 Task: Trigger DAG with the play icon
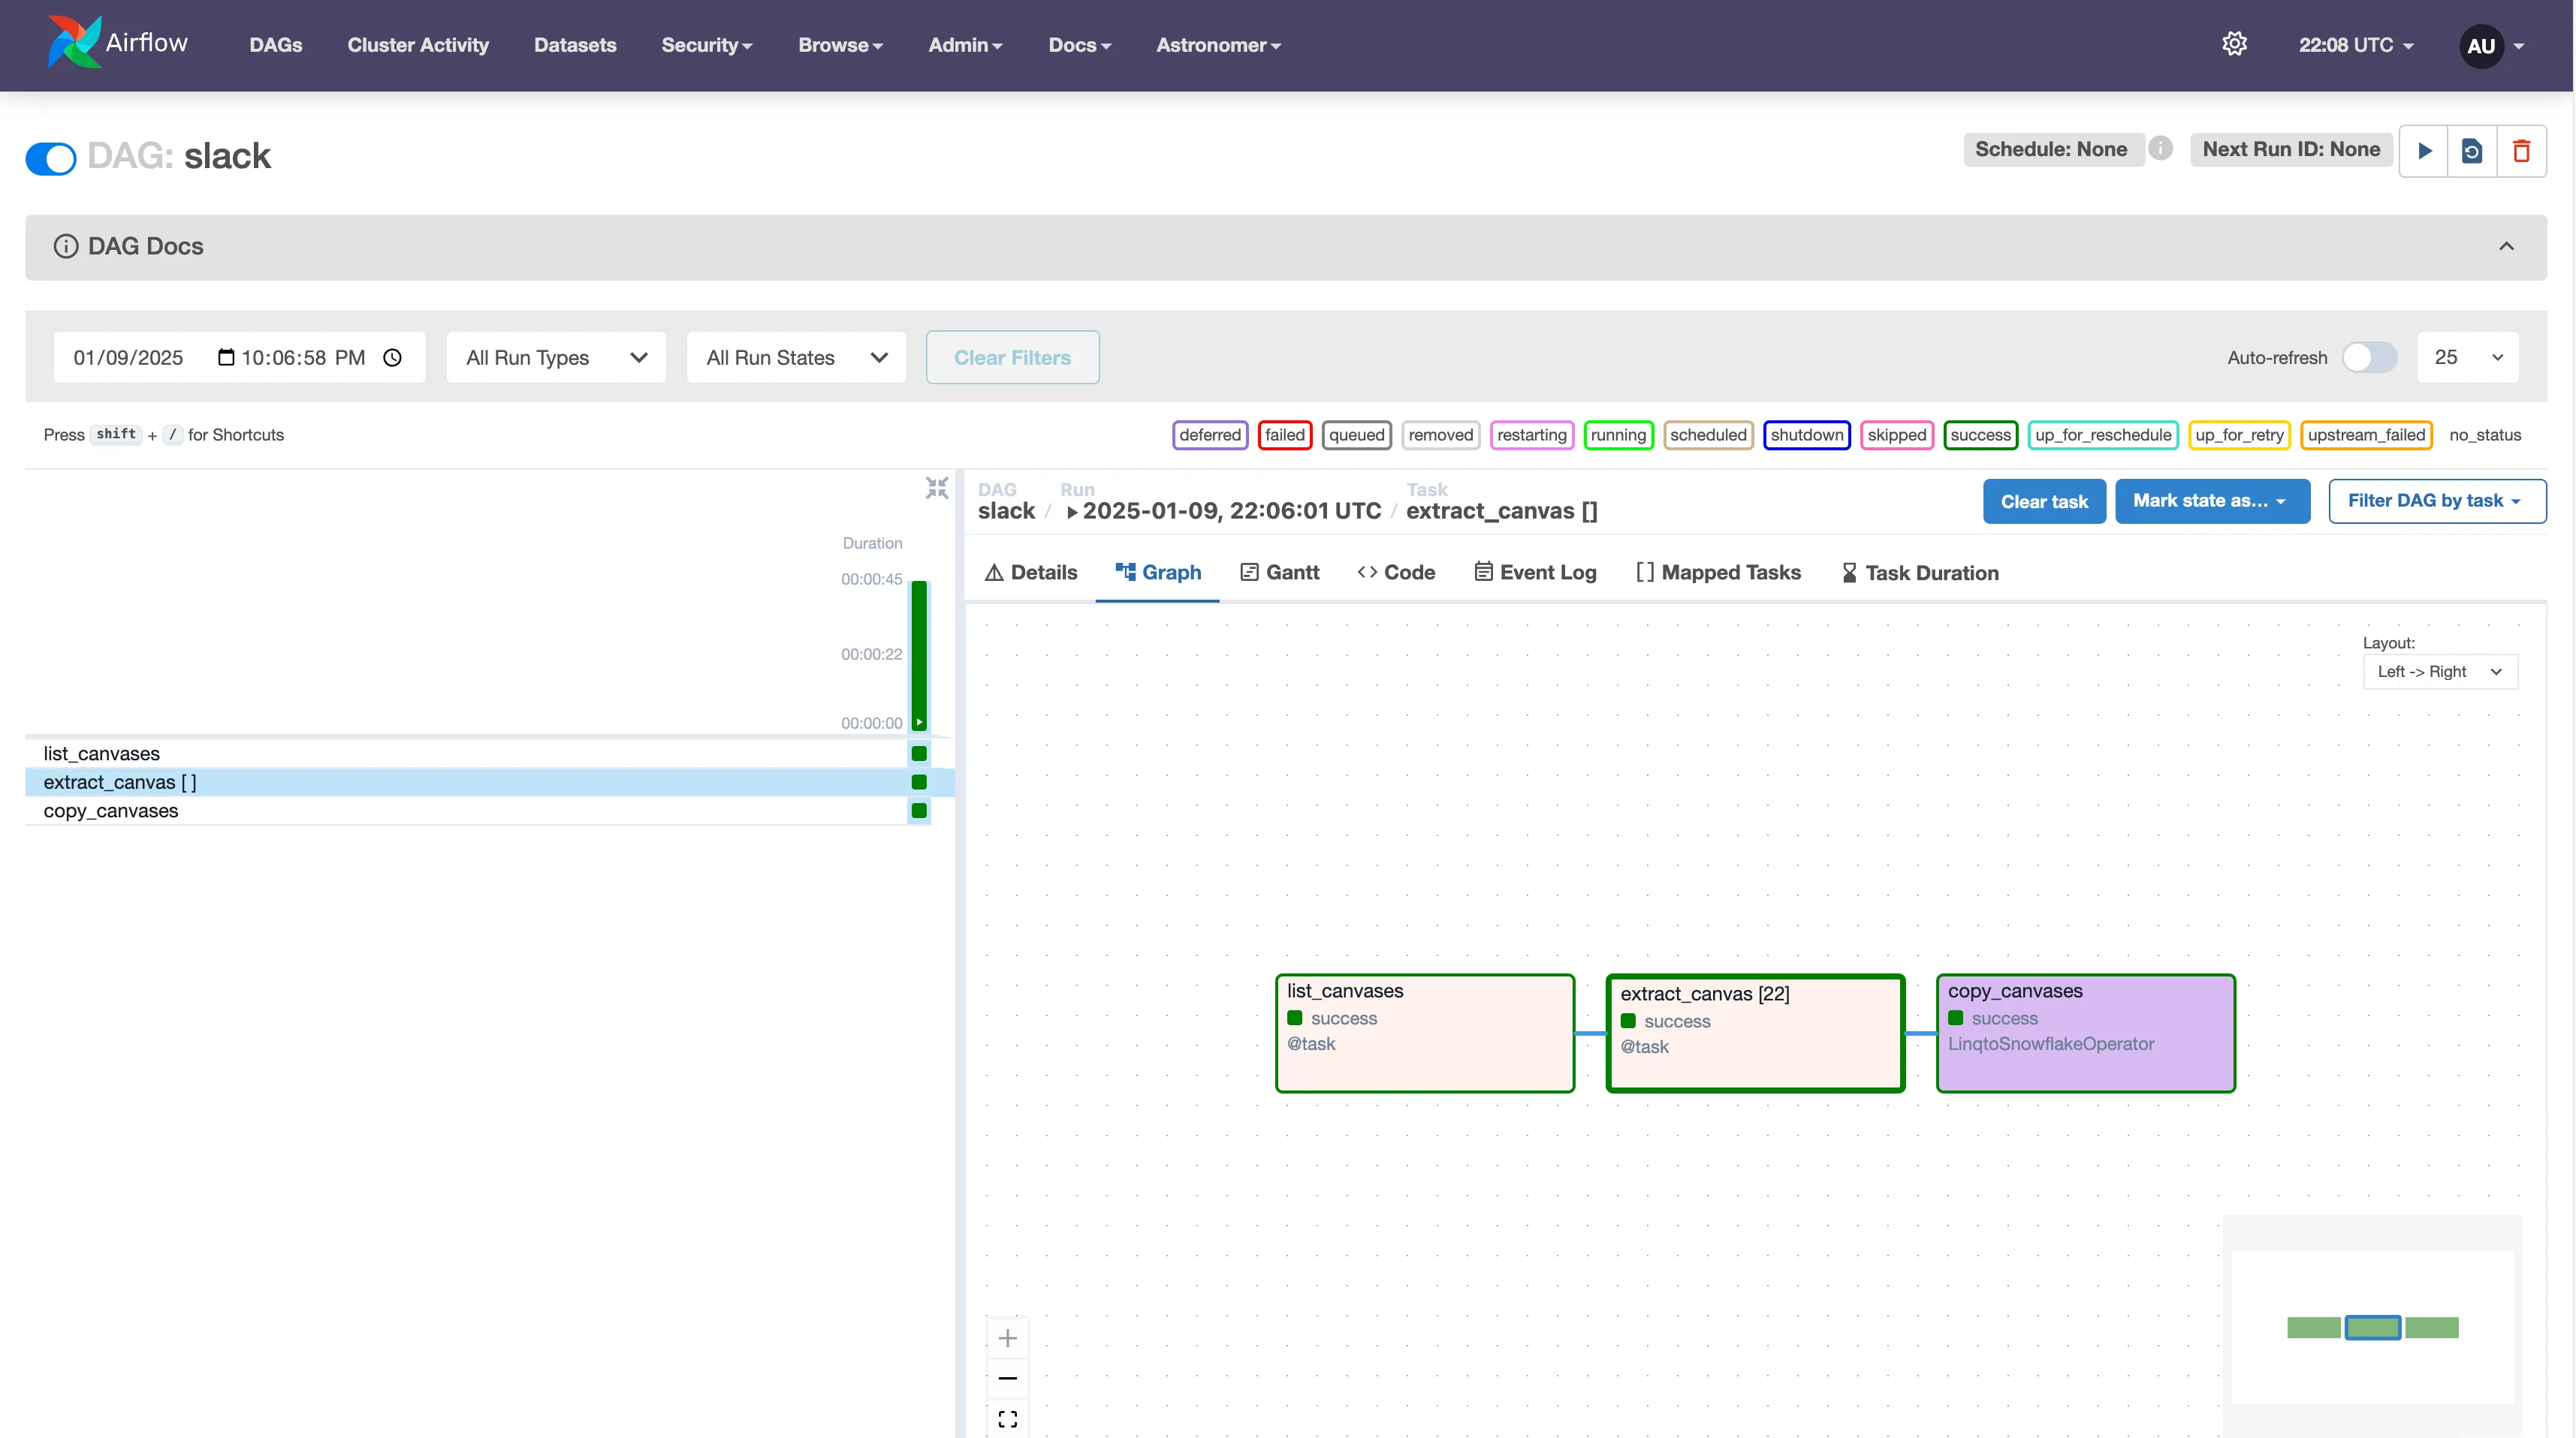click(2424, 151)
